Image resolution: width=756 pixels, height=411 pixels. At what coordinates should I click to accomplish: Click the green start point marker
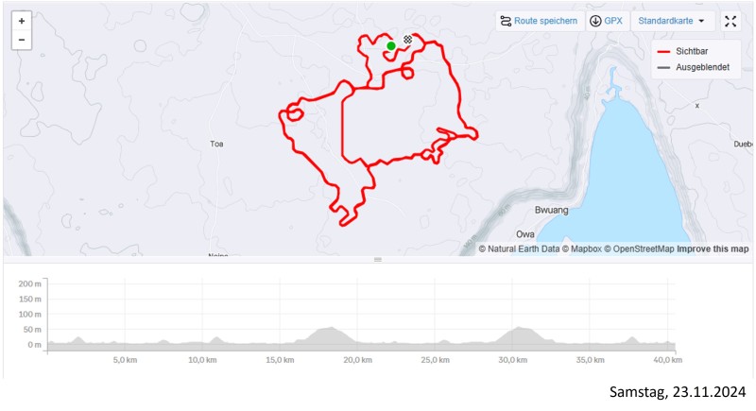391,45
